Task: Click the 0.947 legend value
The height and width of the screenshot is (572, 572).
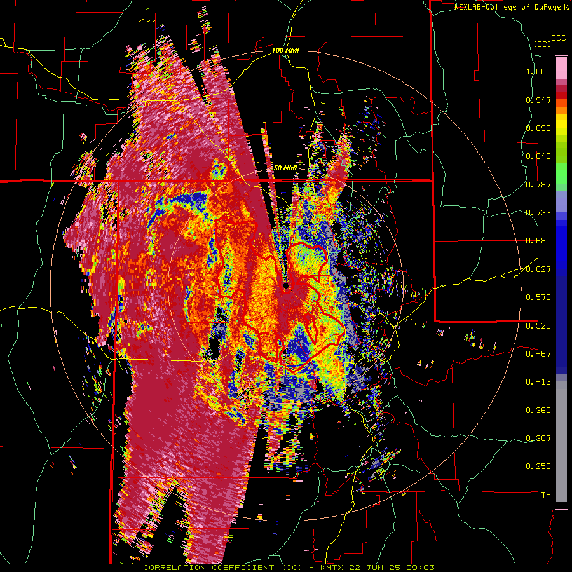Action: tap(538, 100)
